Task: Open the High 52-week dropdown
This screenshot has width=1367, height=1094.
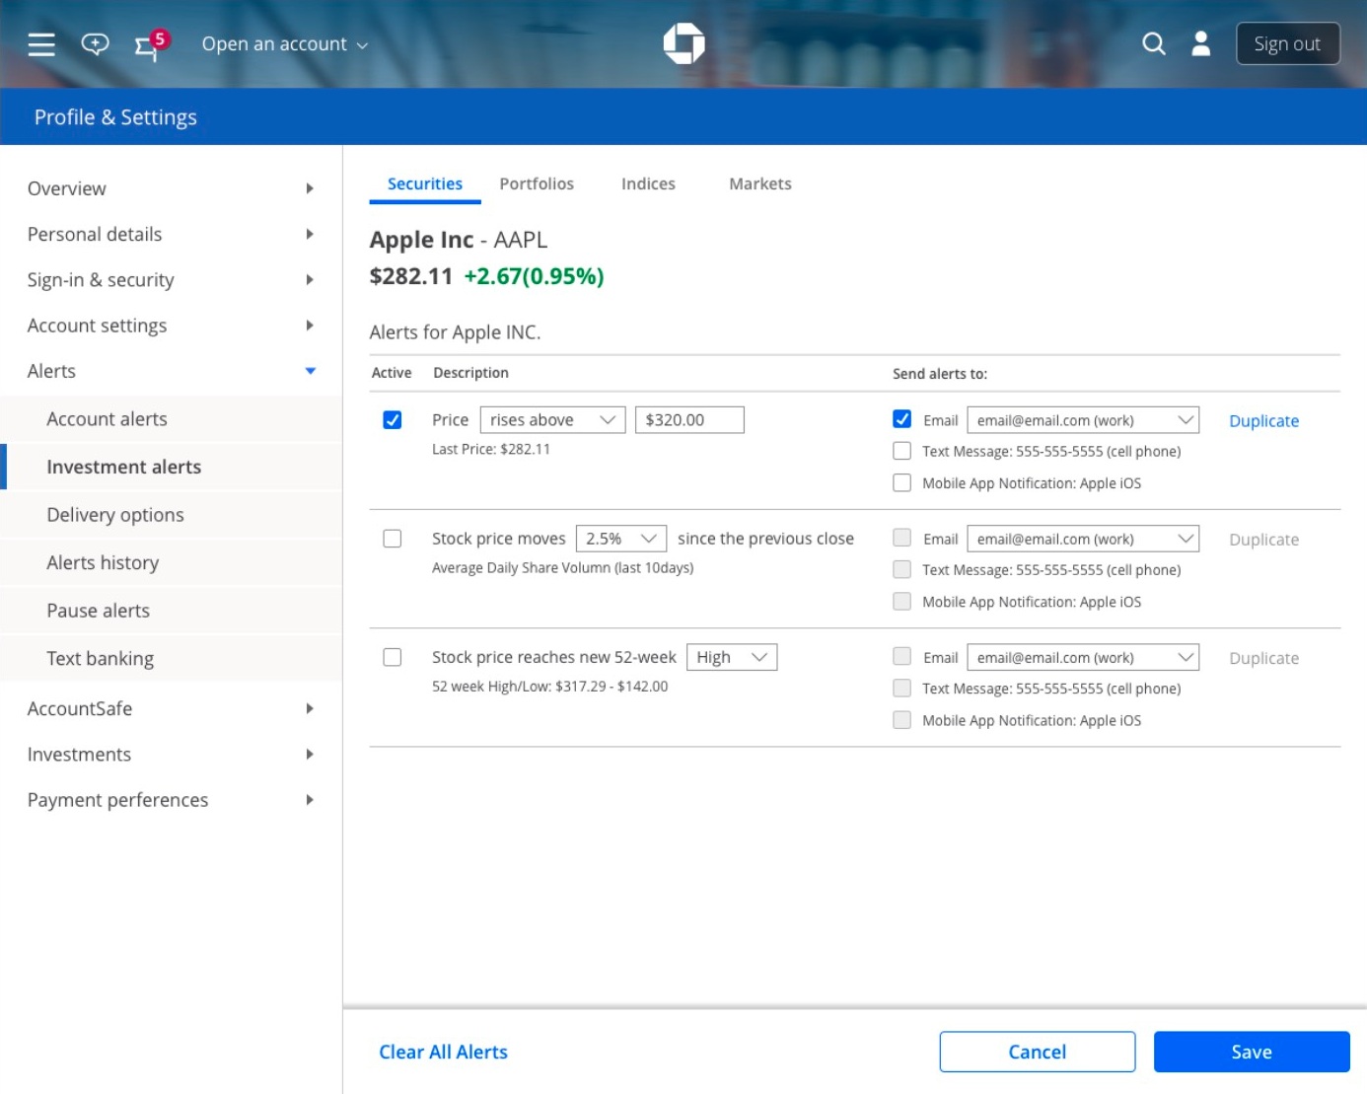Action: [x=732, y=657]
